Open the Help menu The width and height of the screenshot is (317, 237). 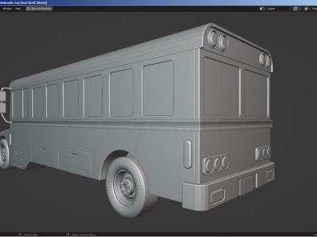click(x=18, y=9)
